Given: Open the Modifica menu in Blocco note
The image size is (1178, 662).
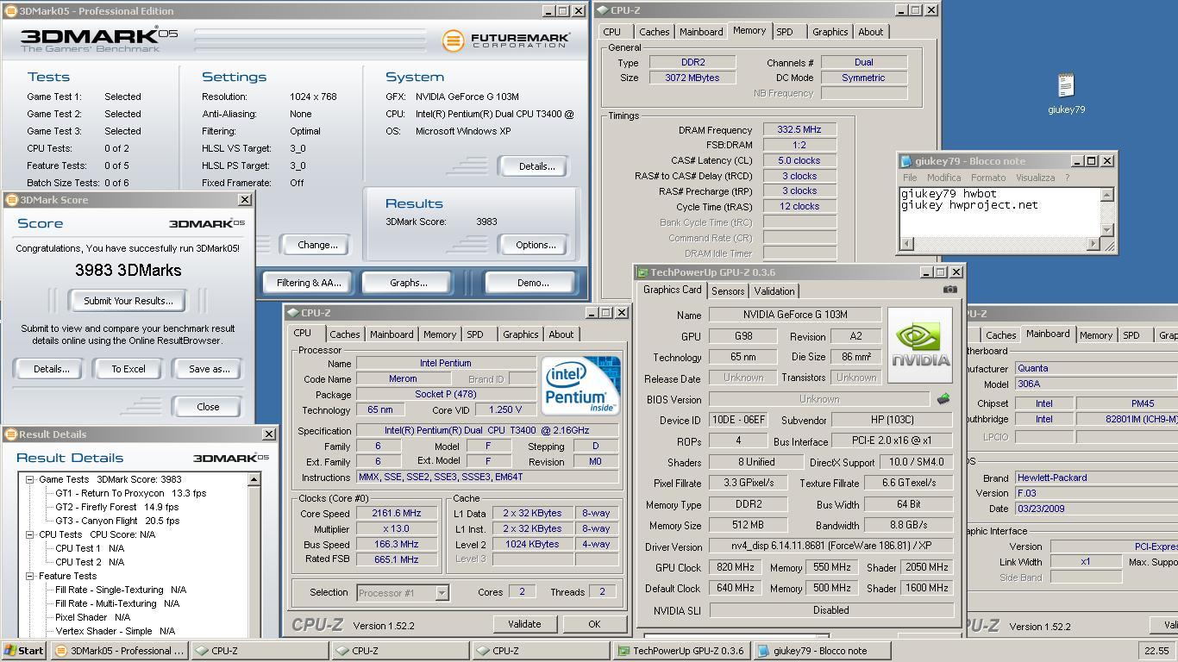Looking at the screenshot, I should pyautogui.click(x=943, y=178).
